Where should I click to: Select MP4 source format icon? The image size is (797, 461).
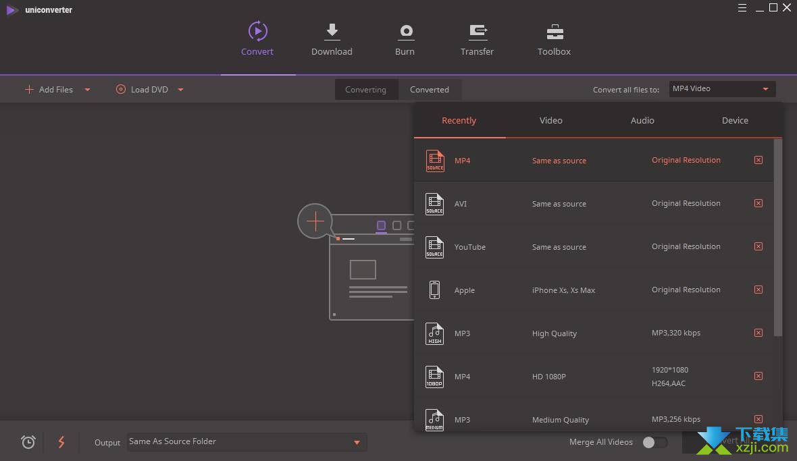(x=434, y=161)
